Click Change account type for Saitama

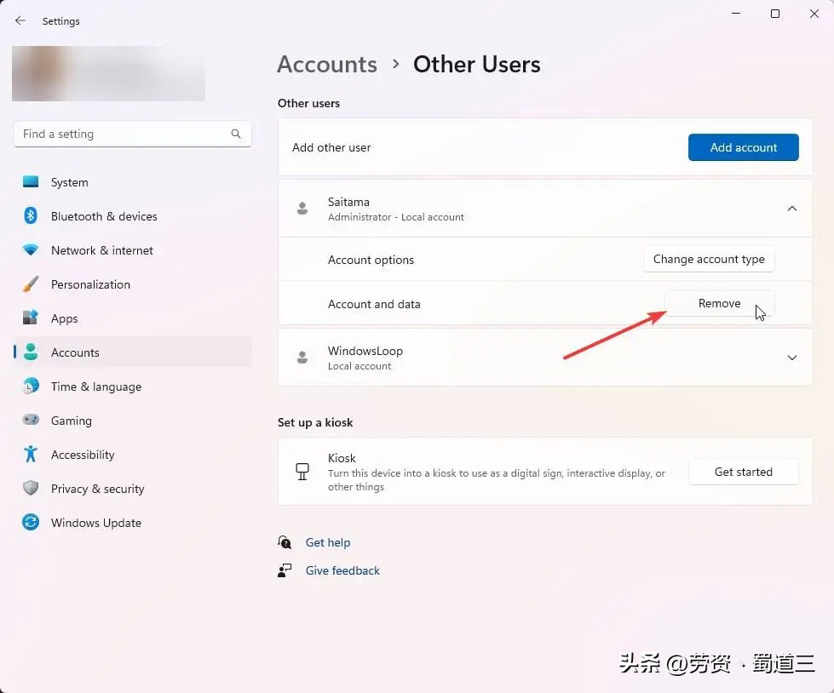[709, 259]
